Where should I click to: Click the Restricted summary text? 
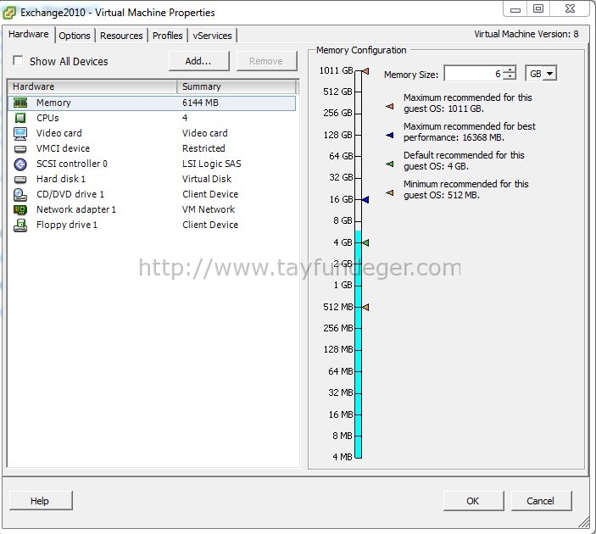pos(203,148)
